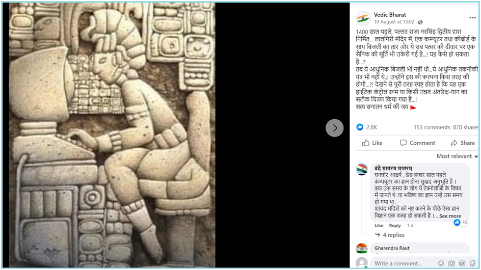
Task: Expand the Most relevant comments sort dropdown
Action: click(457, 156)
